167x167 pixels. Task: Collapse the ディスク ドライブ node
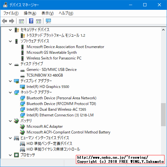[10, 64]
